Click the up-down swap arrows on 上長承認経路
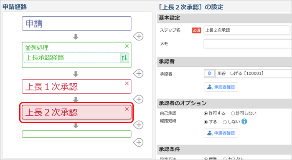Image resolution: width=292 pixels, height=160 pixels. [x=124, y=58]
